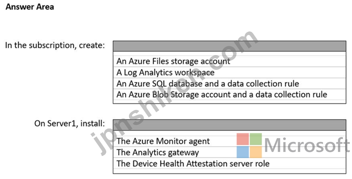Choose 'A Log Analytics workspace' option
The height and width of the screenshot is (179, 352).
click(230, 72)
